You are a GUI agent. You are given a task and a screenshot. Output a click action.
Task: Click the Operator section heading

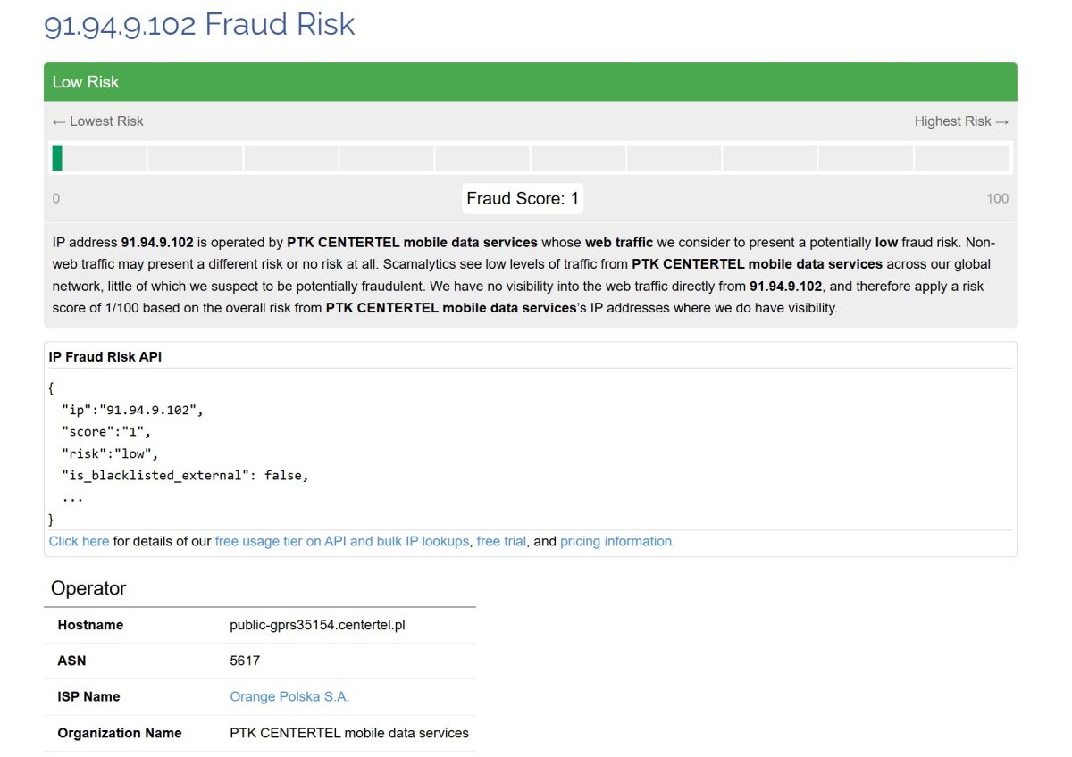(88, 588)
